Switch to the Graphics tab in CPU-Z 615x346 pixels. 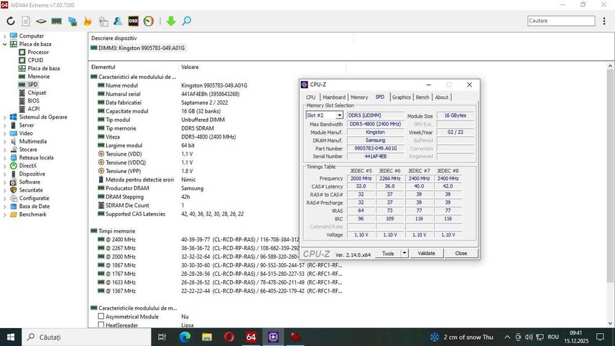point(401,97)
